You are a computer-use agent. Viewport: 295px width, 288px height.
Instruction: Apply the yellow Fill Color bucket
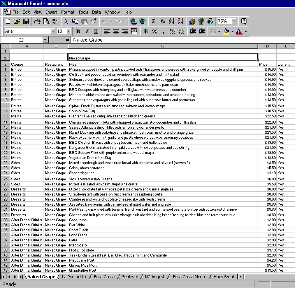point(227,31)
